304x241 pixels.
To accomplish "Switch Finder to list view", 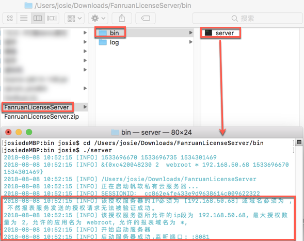I will [x=24, y=19].
